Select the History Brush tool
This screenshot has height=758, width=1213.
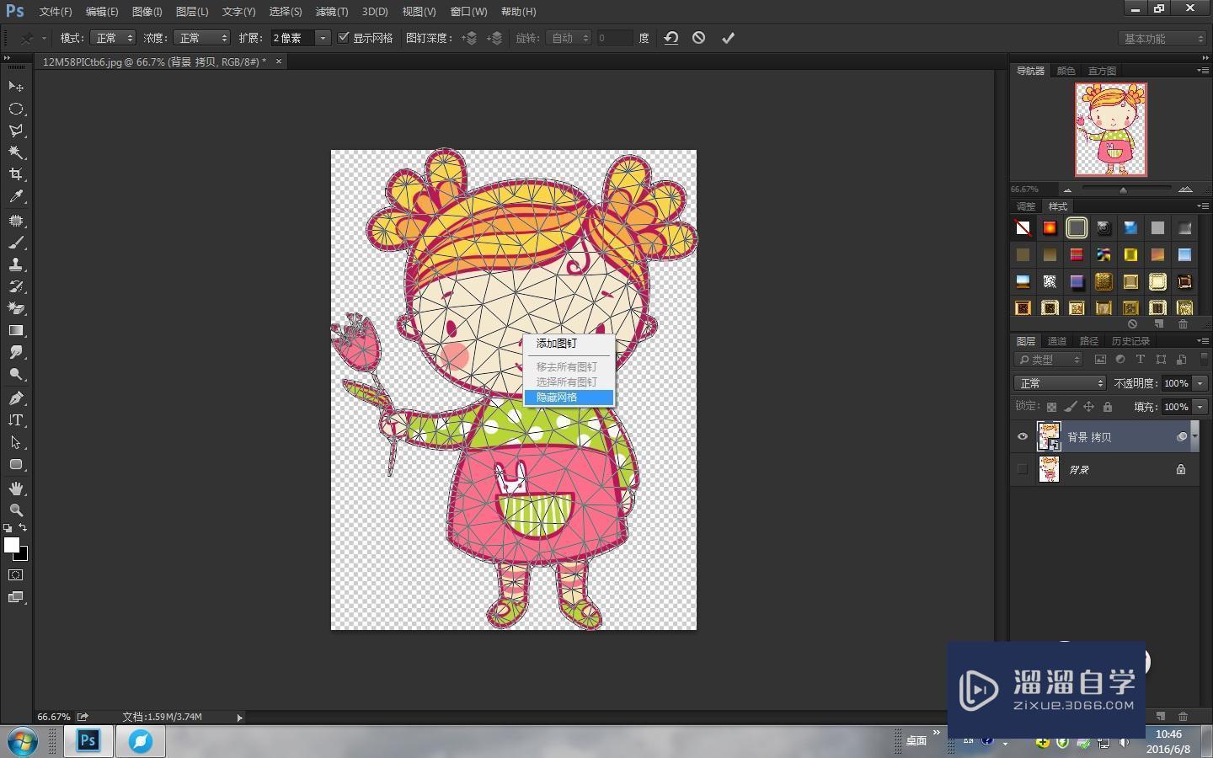tap(15, 286)
